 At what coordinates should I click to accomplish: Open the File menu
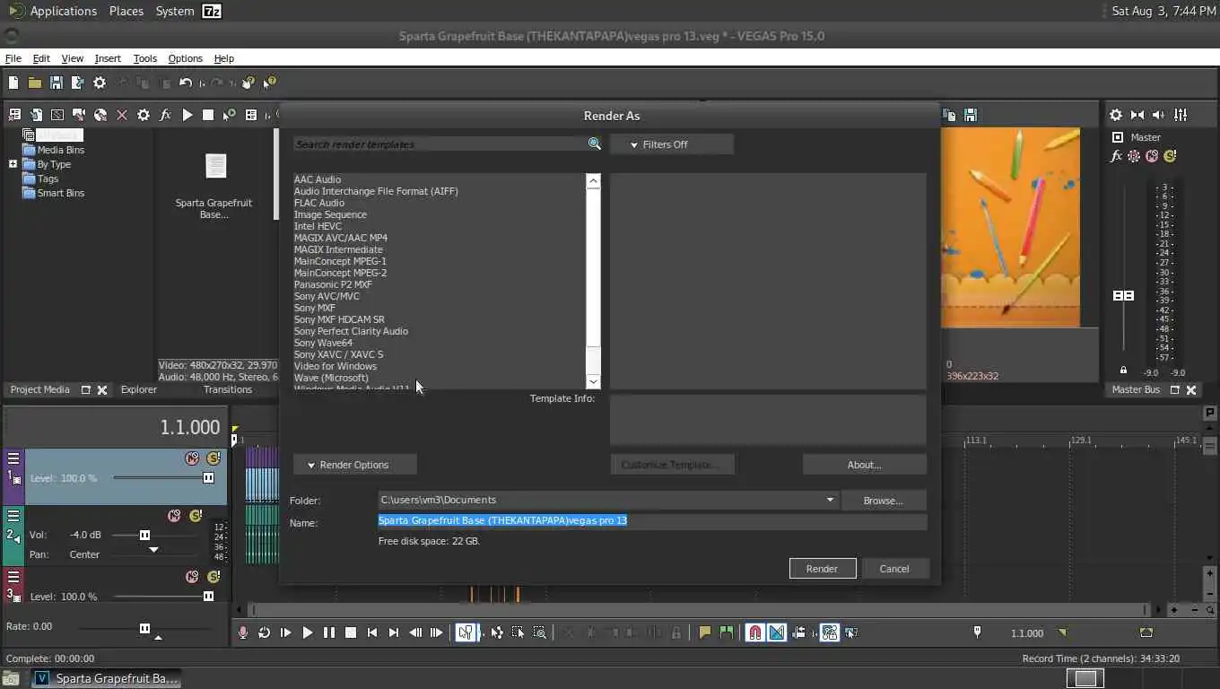pyautogui.click(x=13, y=58)
